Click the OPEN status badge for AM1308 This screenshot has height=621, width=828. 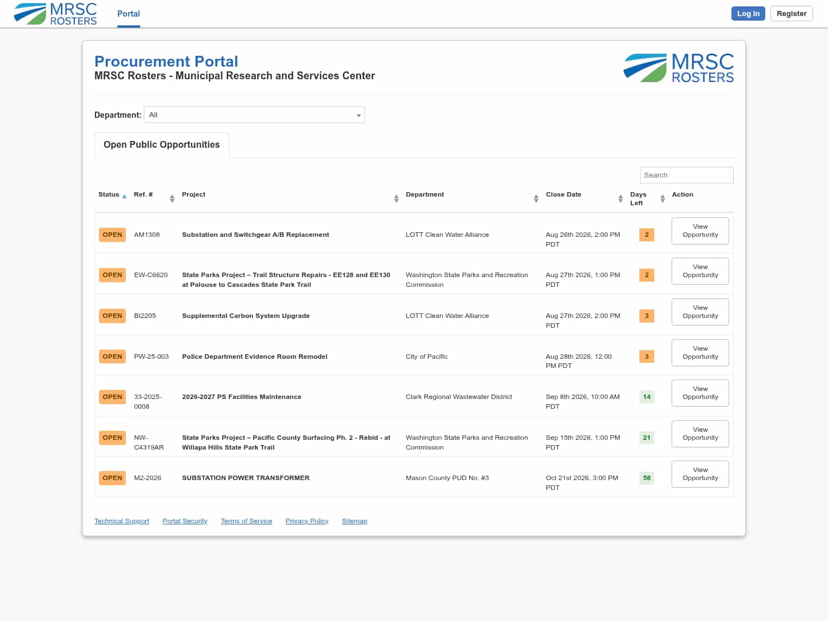[x=112, y=235]
